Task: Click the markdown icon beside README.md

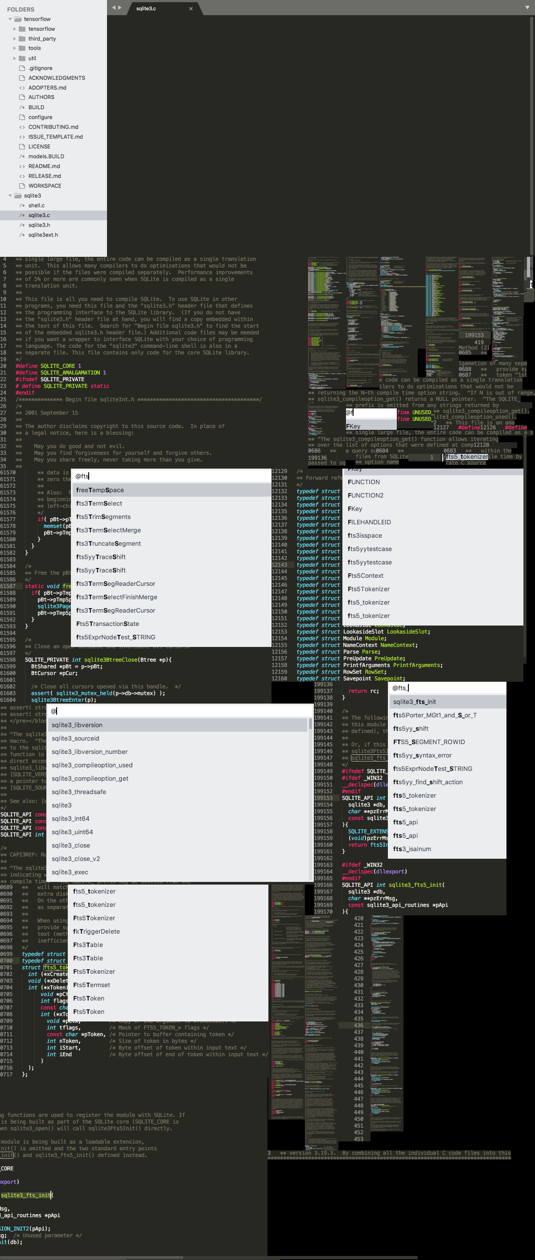Action: point(22,166)
